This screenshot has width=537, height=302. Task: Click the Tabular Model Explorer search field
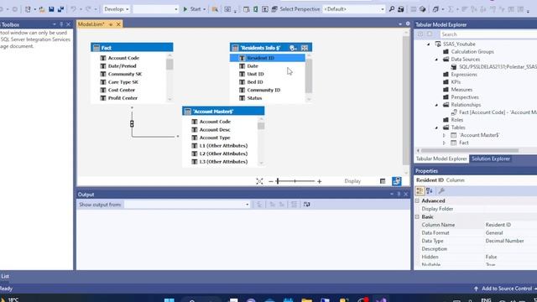[x=488, y=34]
